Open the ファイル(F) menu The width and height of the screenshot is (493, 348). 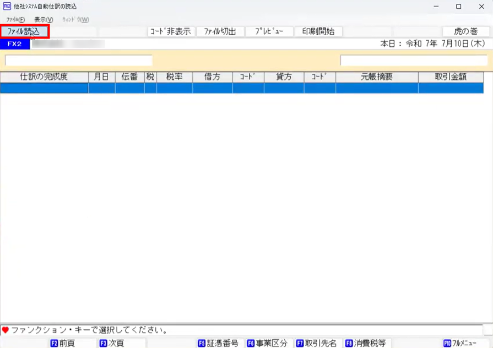tap(15, 20)
